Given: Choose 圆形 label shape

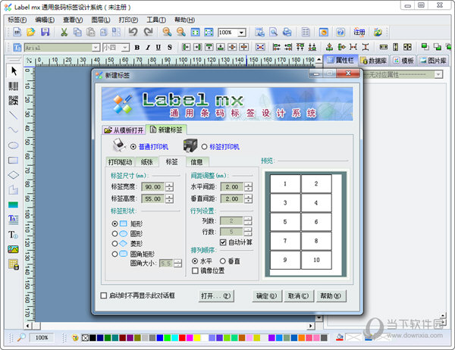Looking at the screenshot, I should (115, 234).
